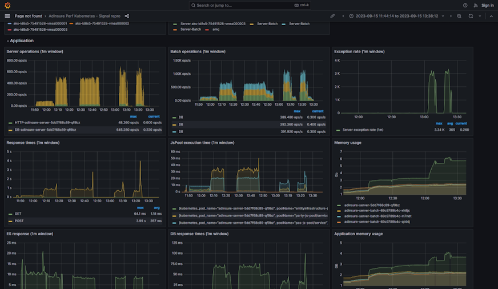498x289 pixels.
Task: Sort Server operations legend by current
Action: 154,117
